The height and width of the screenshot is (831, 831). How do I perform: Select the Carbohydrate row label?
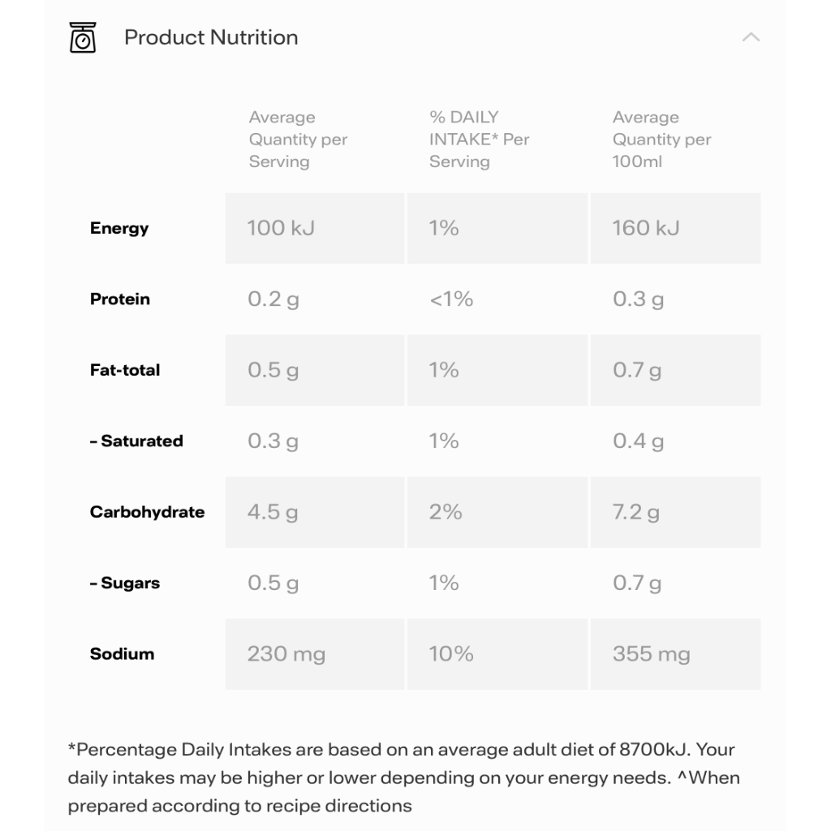148,512
